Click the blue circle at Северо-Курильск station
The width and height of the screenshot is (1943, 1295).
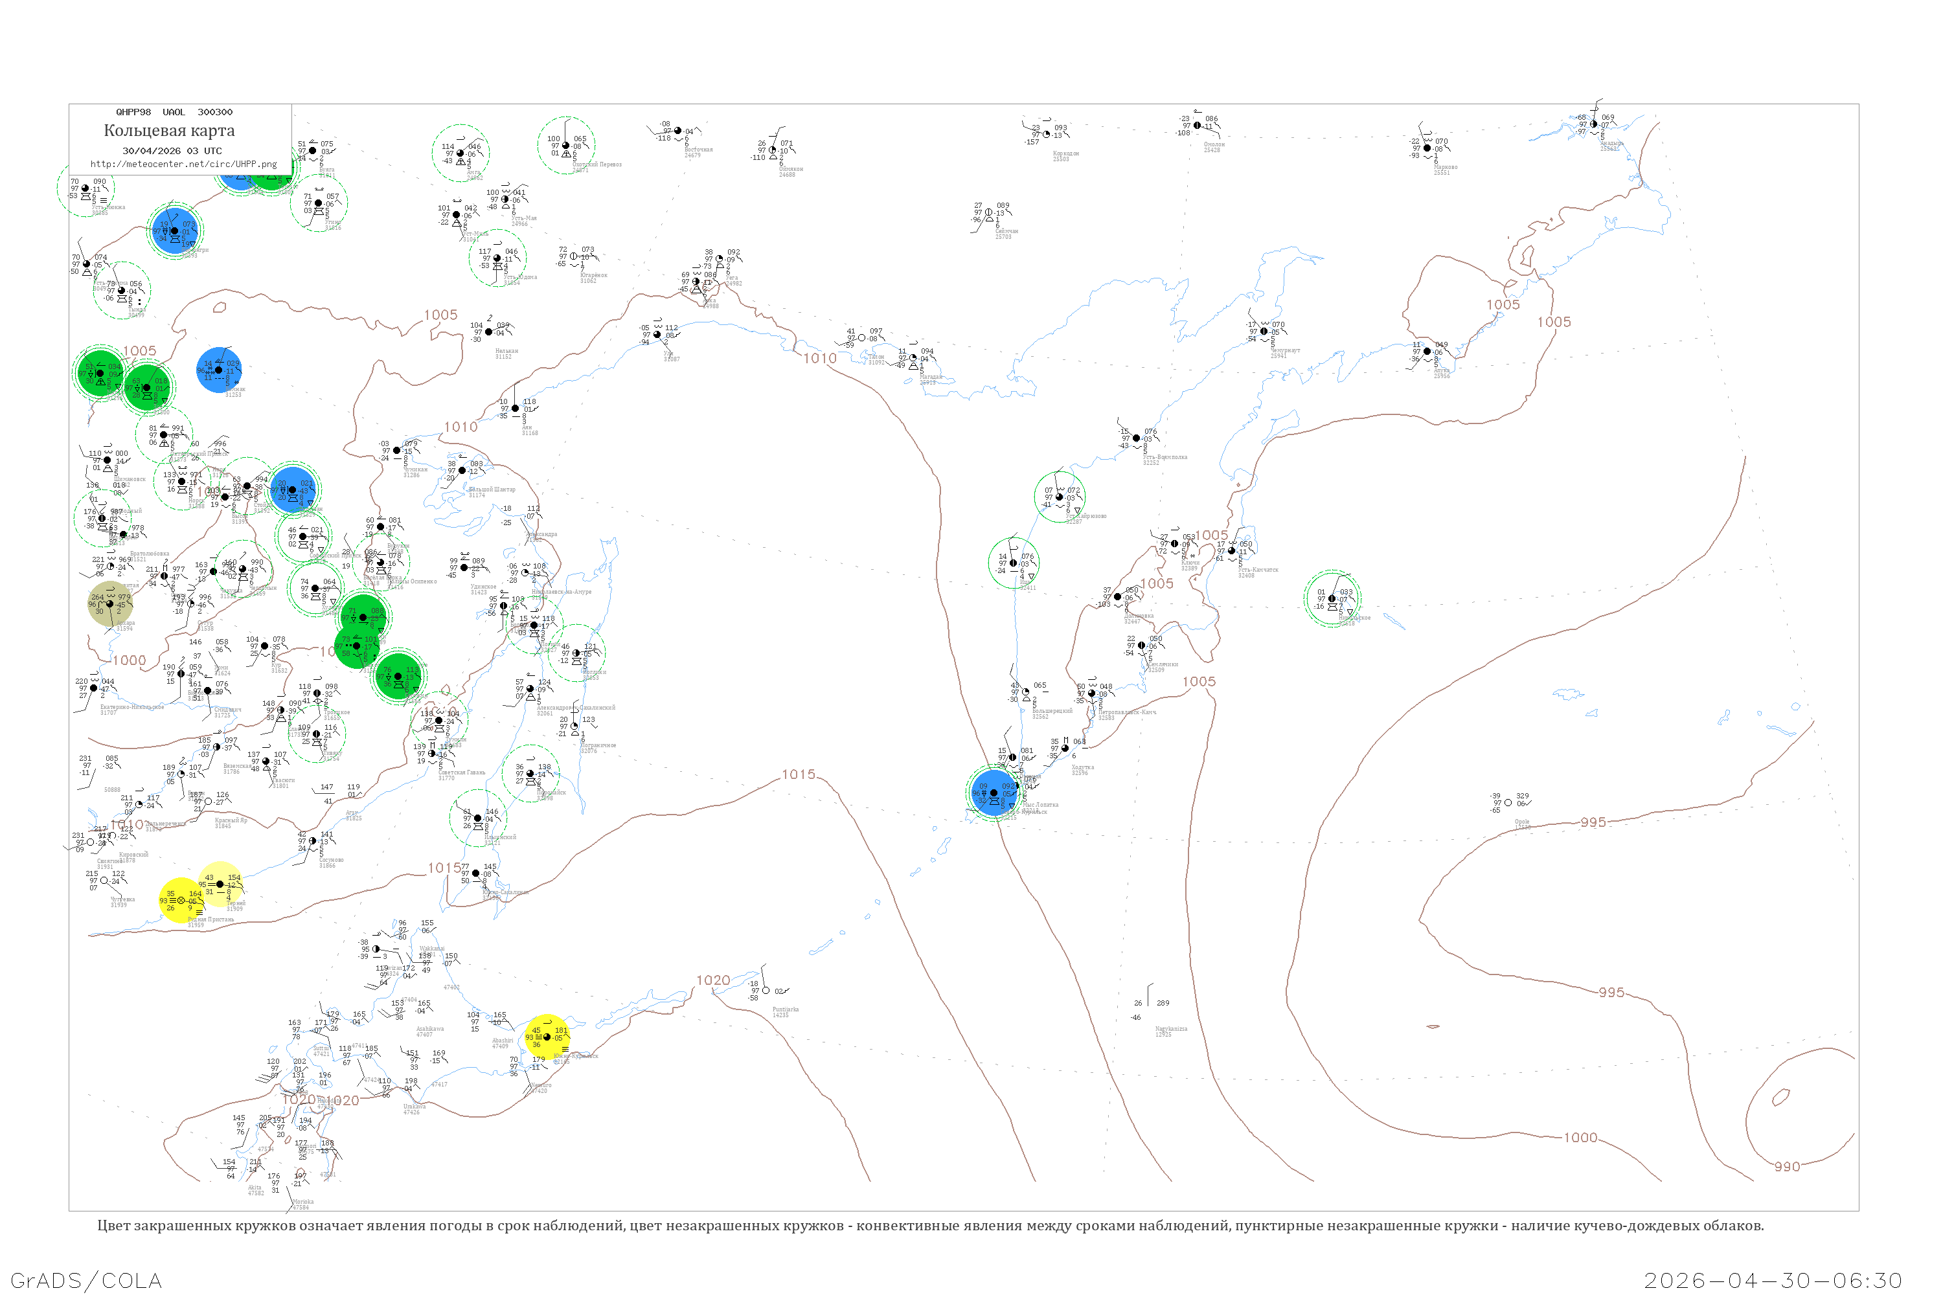click(x=994, y=793)
